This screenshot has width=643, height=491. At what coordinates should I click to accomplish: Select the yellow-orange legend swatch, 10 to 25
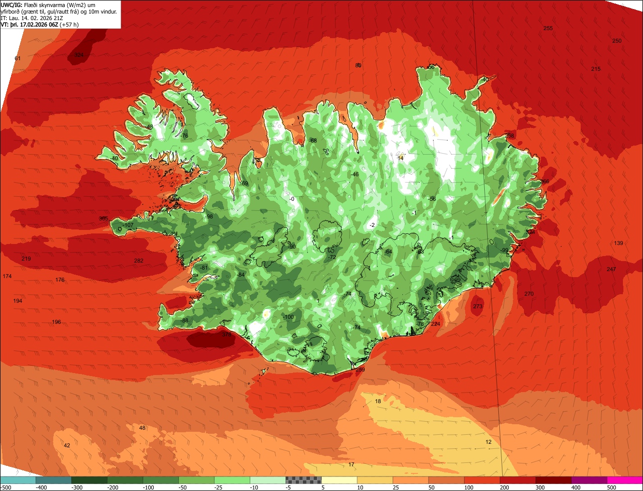pyautogui.click(x=375, y=480)
